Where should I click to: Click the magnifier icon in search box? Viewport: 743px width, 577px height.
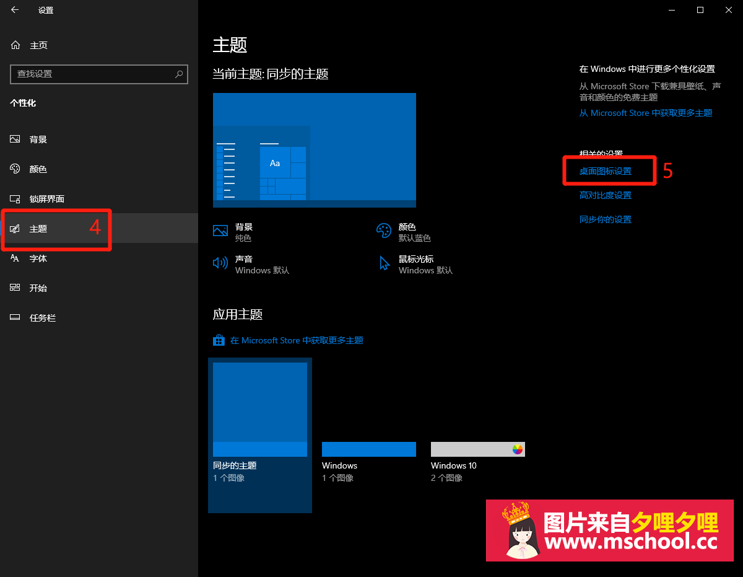coord(179,74)
